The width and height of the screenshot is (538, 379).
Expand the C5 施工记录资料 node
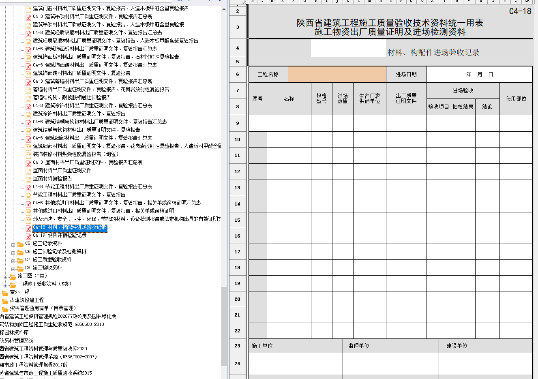(x=13, y=245)
